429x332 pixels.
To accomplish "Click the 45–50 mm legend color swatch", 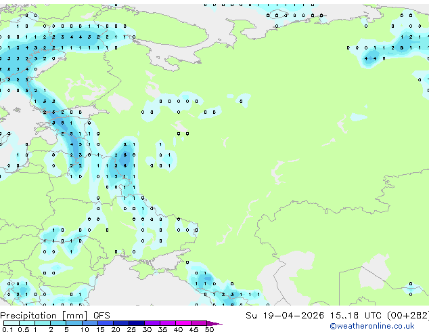I will pos(199,323).
